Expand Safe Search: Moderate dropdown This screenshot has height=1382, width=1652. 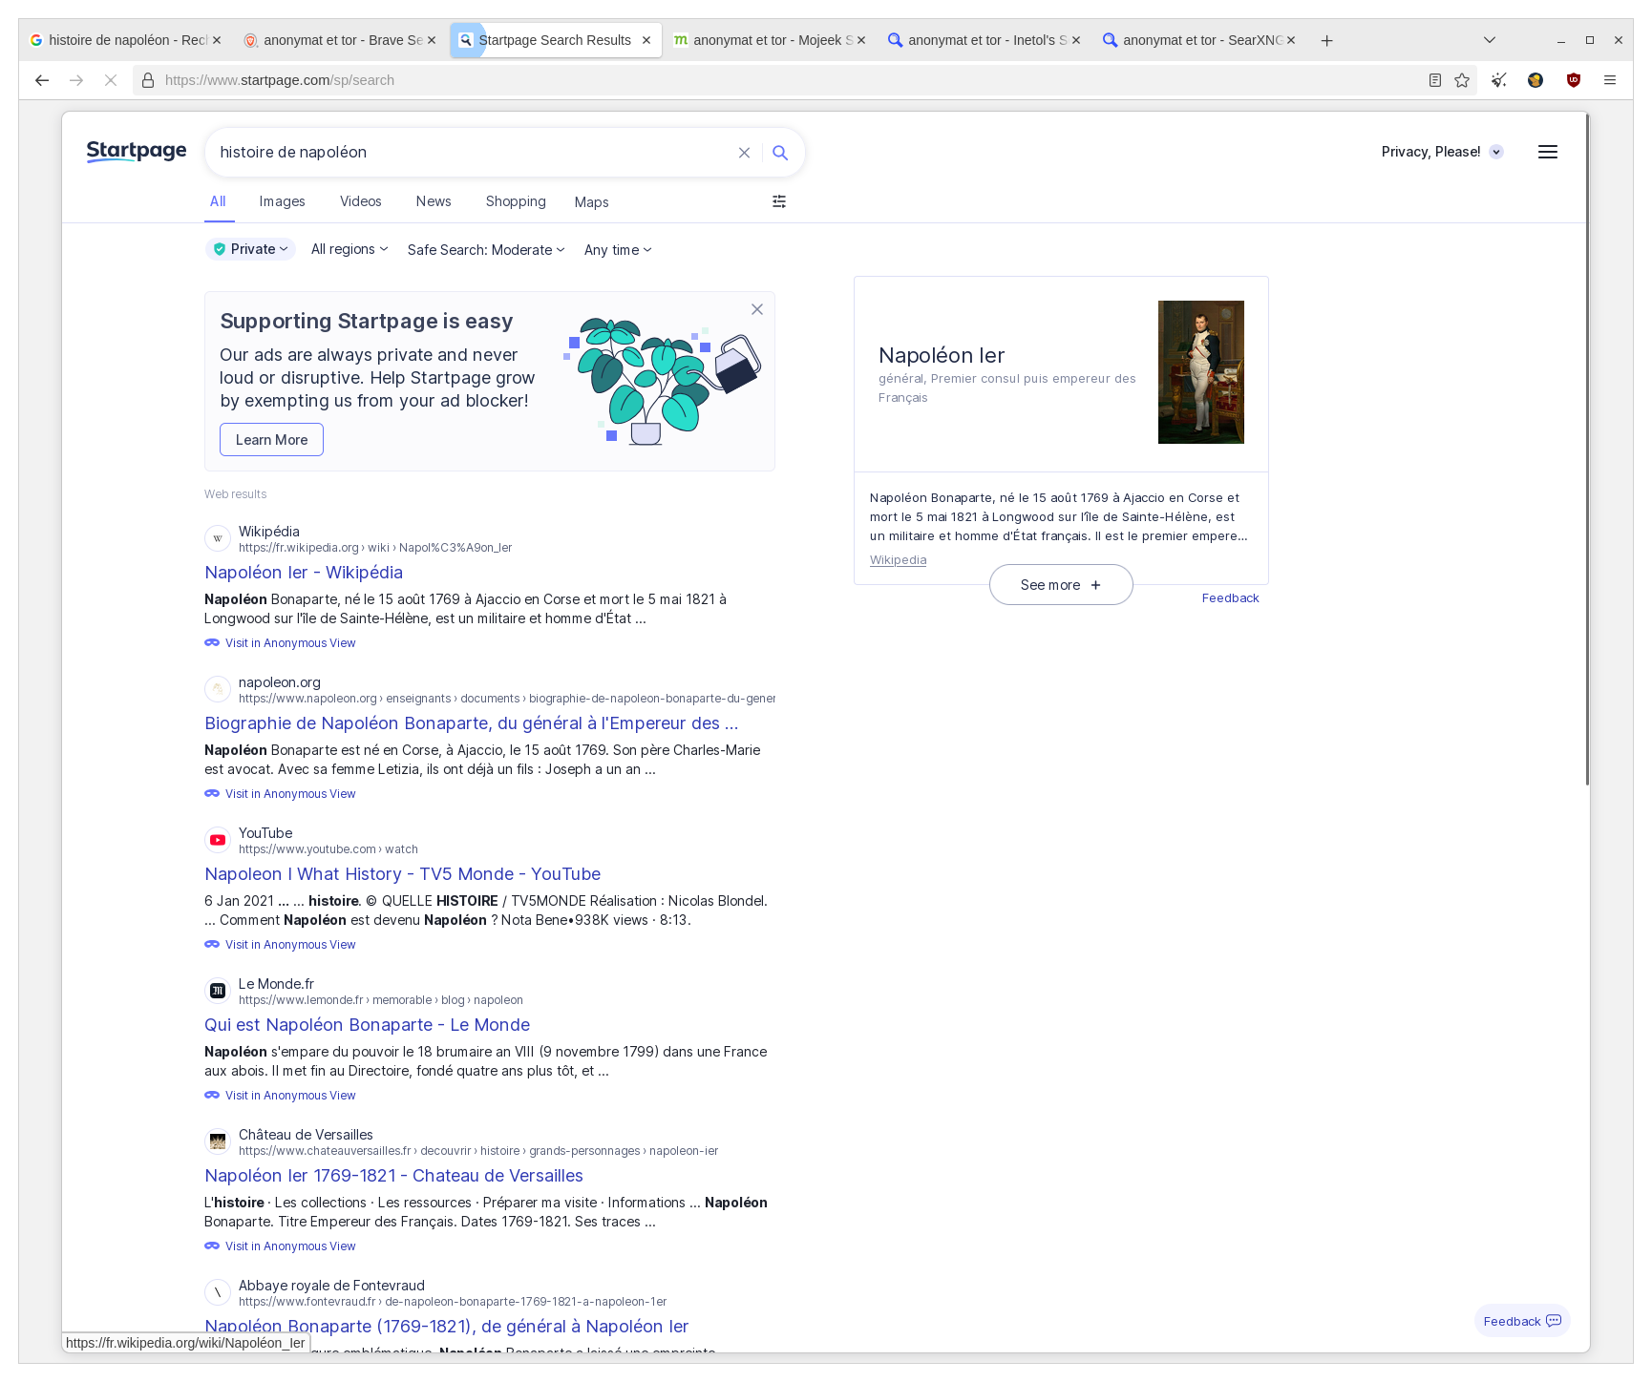coord(486,250)
